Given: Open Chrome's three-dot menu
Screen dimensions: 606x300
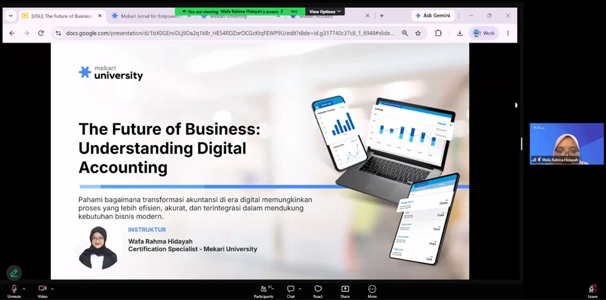Looking at the screenshot, I should 508,33.
